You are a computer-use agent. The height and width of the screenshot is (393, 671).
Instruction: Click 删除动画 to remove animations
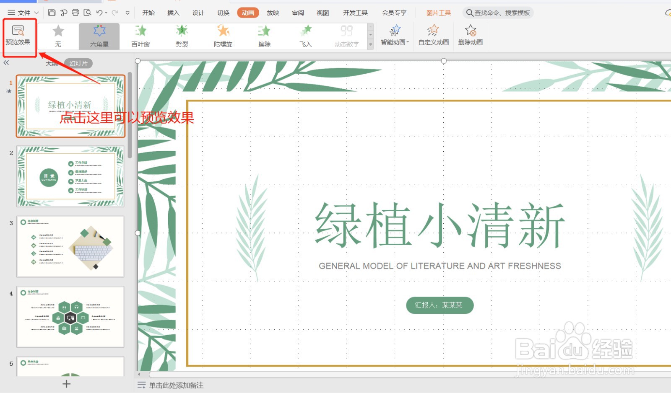470,36
